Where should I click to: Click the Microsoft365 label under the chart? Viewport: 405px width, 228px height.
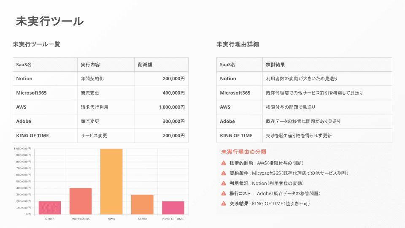(x=81, y=219)
